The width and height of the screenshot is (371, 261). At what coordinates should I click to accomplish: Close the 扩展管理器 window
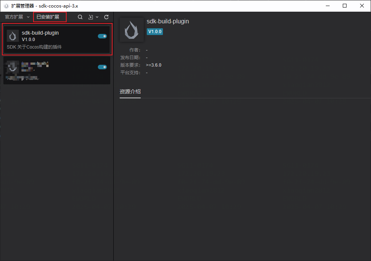coord(362,6)
